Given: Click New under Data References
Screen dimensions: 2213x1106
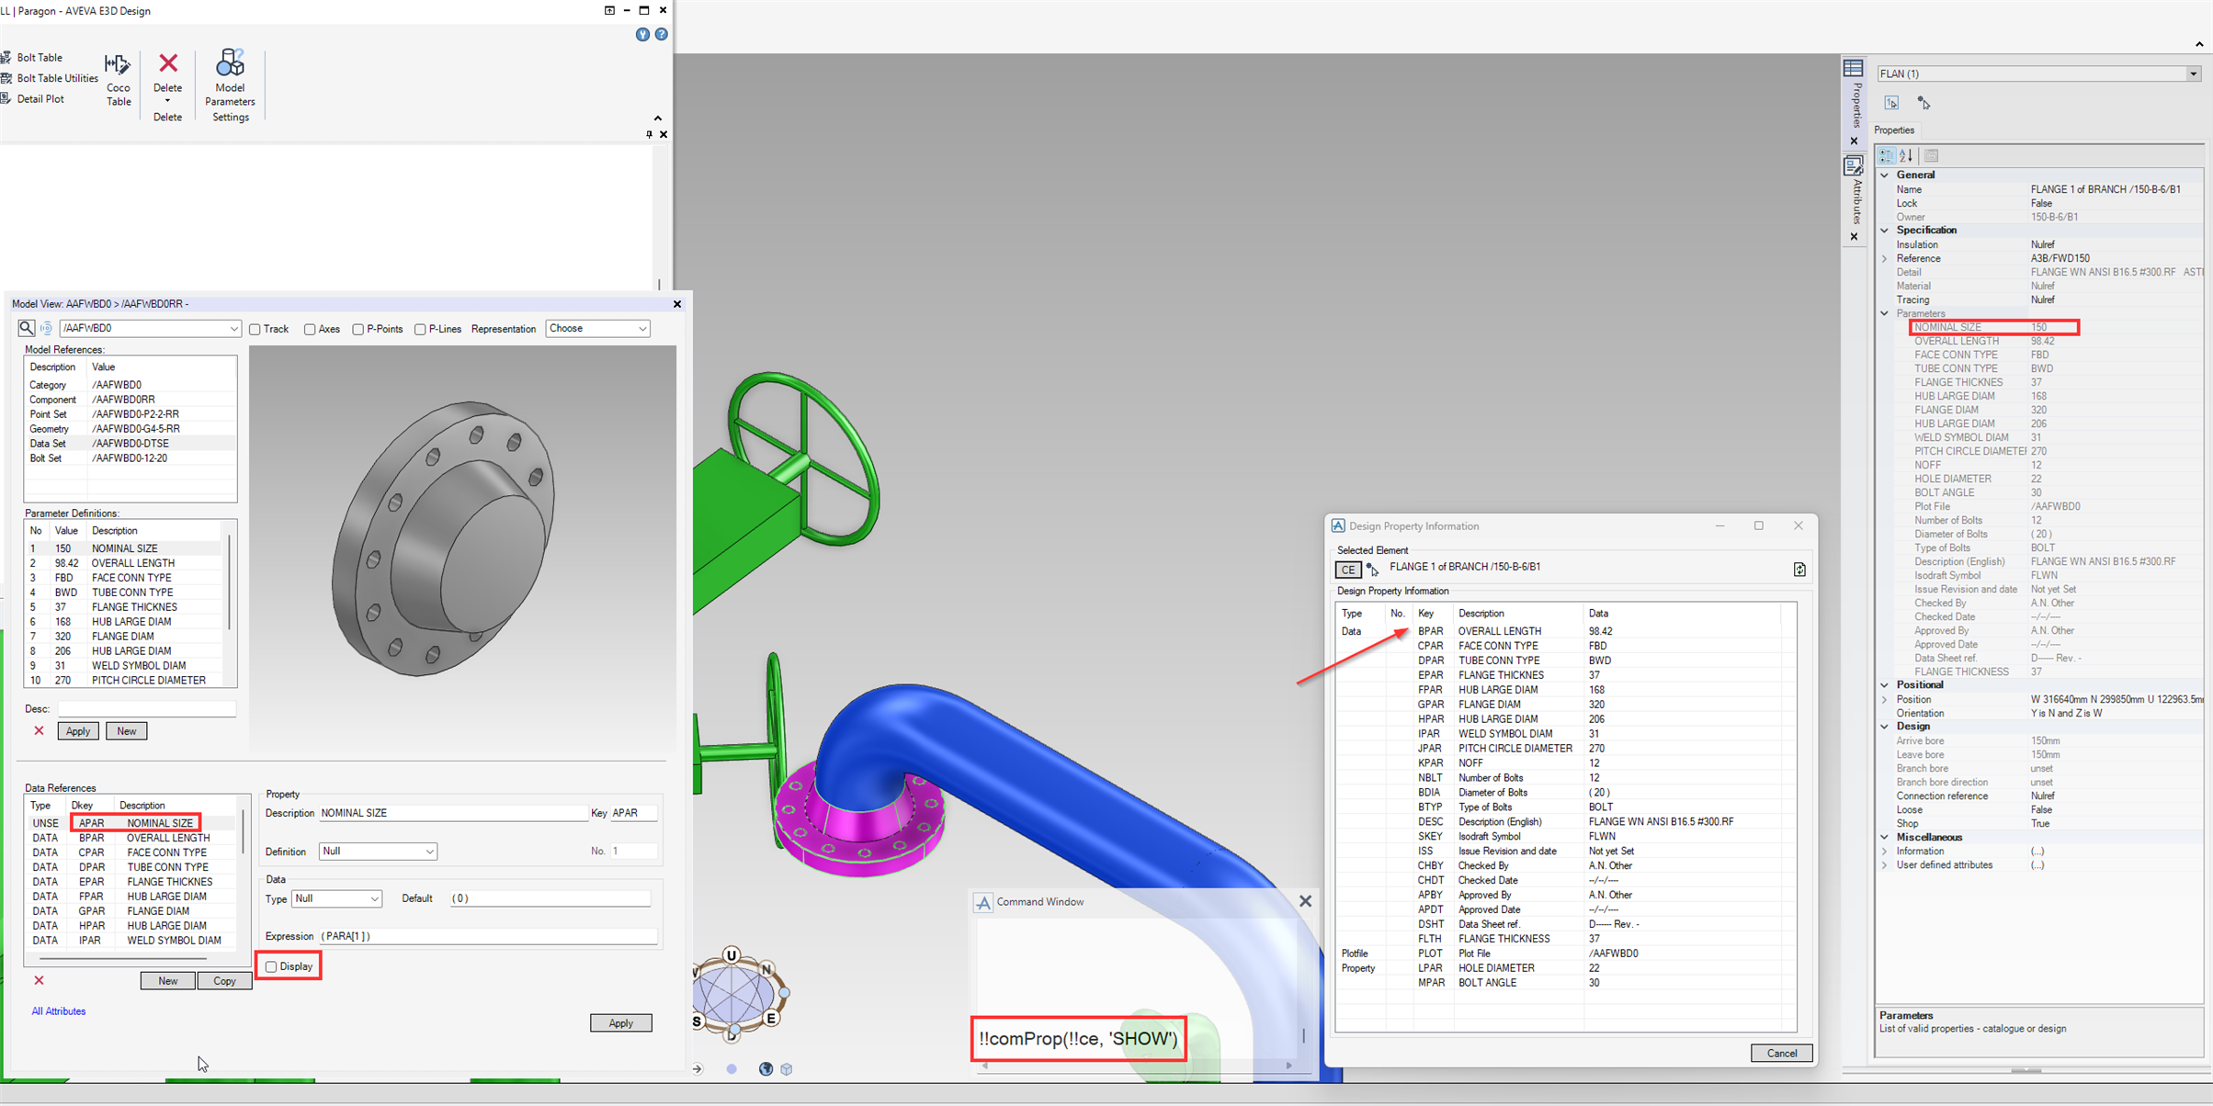Looking at the screenshot, I should coord(167,981).
